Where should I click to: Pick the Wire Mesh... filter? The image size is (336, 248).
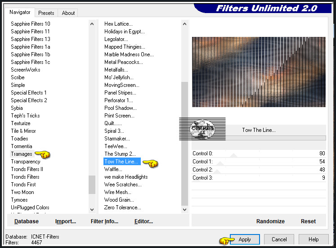coord(118,192)
